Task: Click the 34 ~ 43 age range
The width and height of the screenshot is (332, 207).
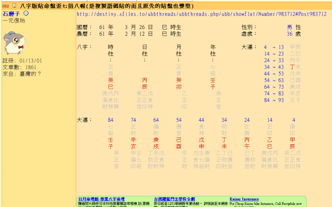Action: 273,67
